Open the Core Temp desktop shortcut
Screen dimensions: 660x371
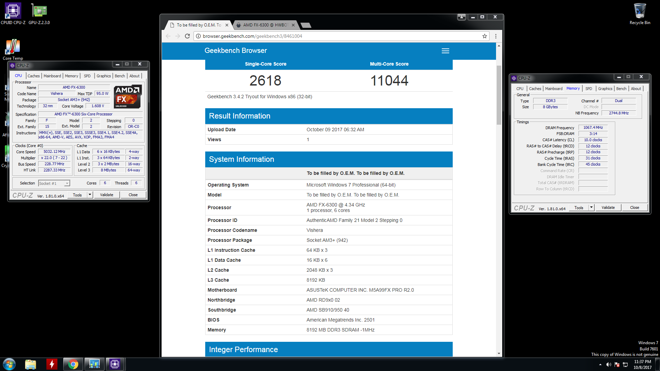(13, 49)
